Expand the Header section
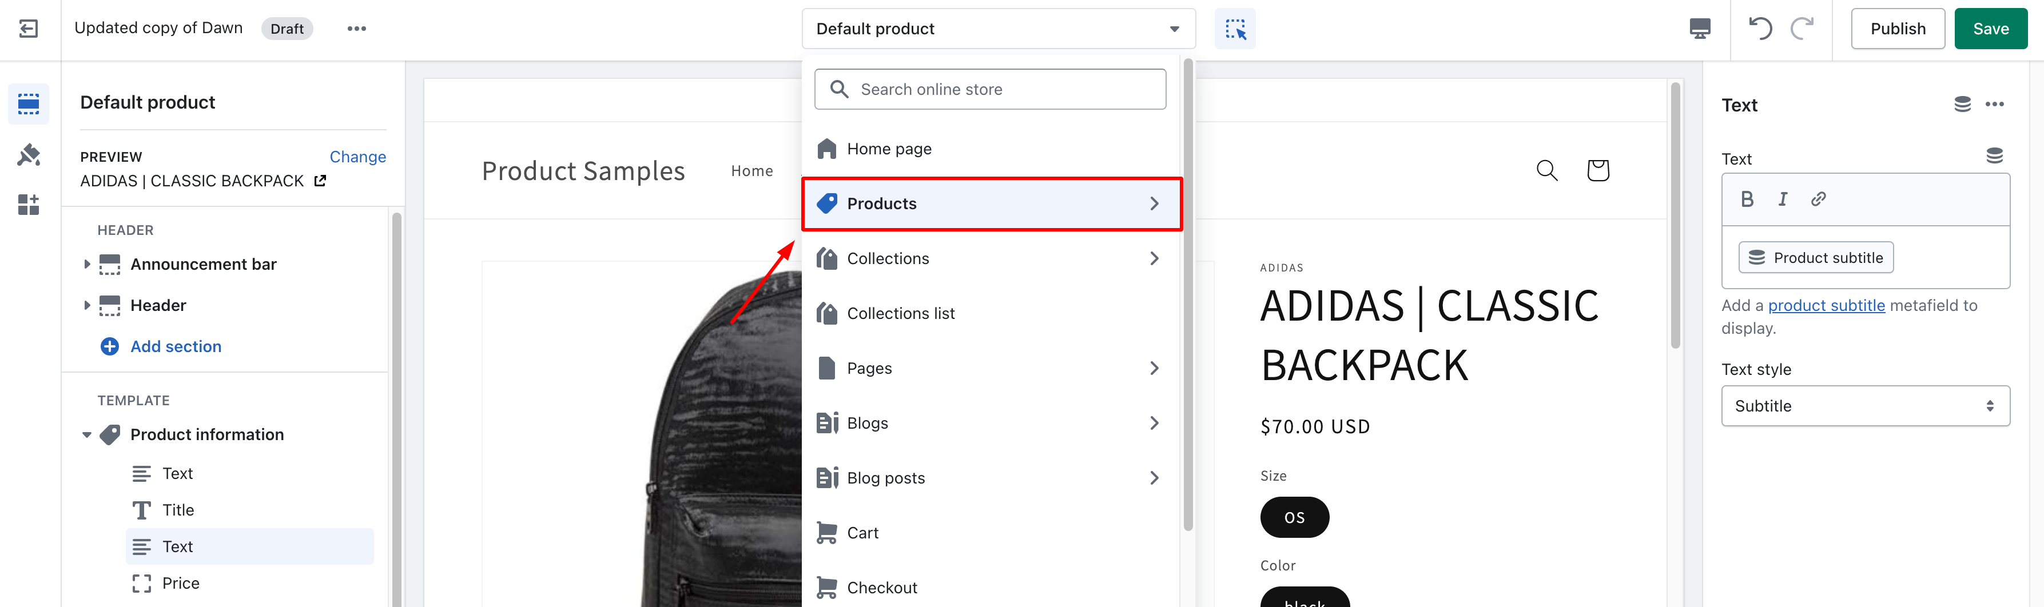2044x607 pixels. (x=86, y=305)
